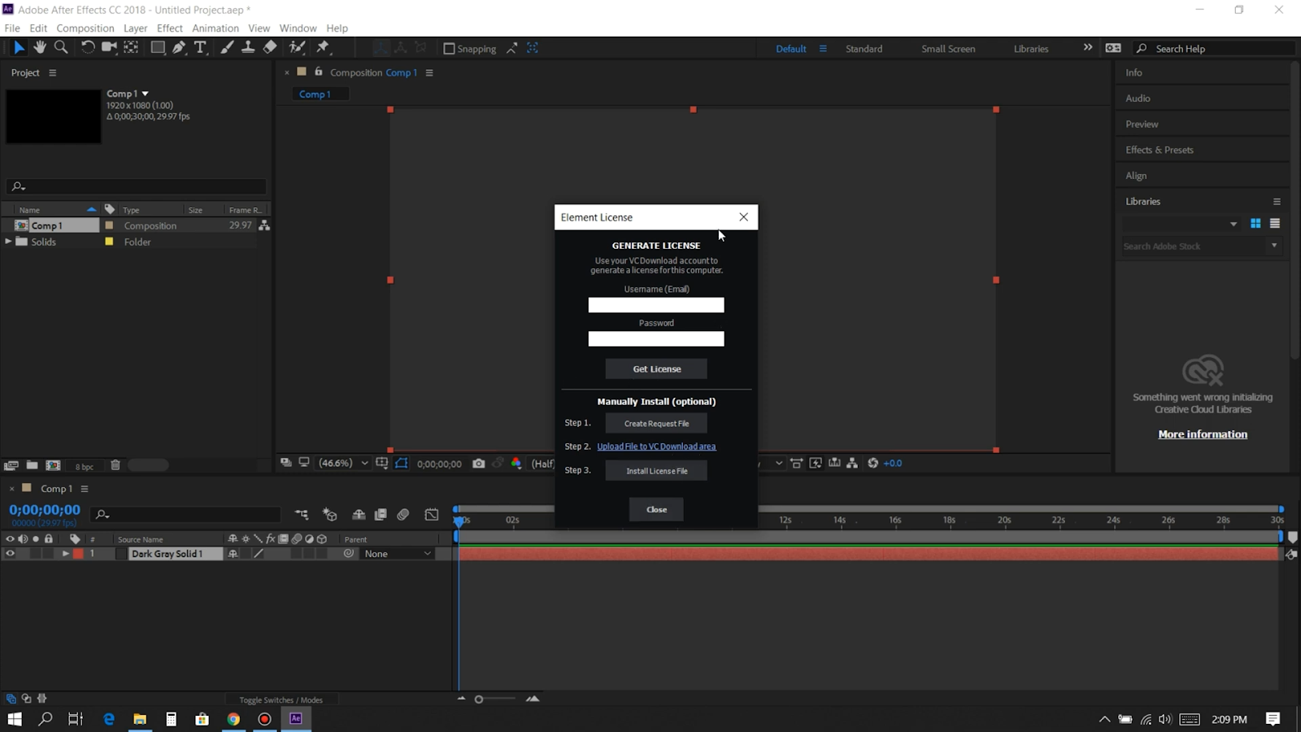Open Comp 1 timeline panel menu
This screenshot has height=732, width=1301.
pos(84,489)
